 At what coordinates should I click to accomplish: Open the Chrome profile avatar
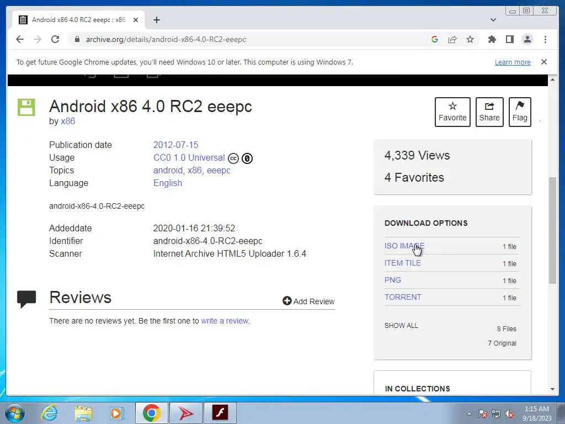pos(527,39)
